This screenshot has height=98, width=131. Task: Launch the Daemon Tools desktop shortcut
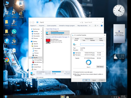coord(7,42)
